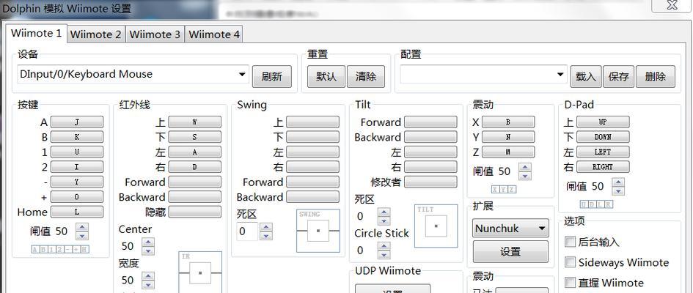Switch to the Wiimote 2 tab
693x293 pixels.
96,34
